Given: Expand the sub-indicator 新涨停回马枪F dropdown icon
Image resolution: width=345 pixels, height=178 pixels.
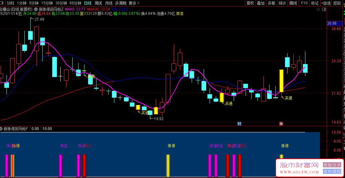Looking at the screenshot, I should [x=2, y=129].
